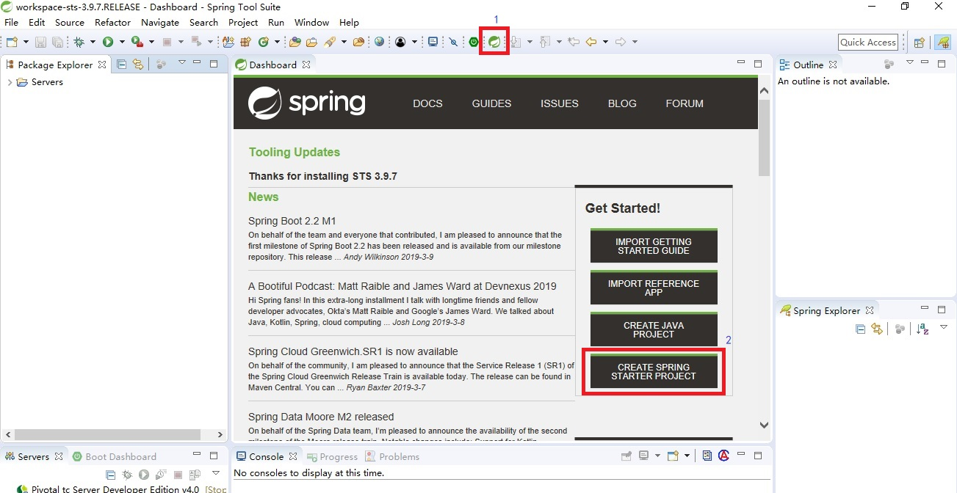Open the FORUM link in Spring header
957x493 pixels.
coord(685,103)
